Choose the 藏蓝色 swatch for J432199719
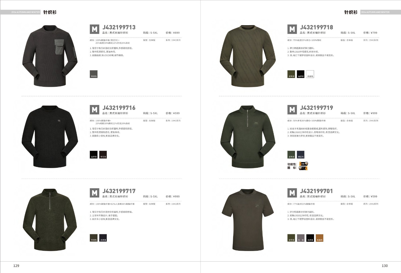Image resolution: width=401 pixels, height=273 pixels. click(x=300, y=154)
